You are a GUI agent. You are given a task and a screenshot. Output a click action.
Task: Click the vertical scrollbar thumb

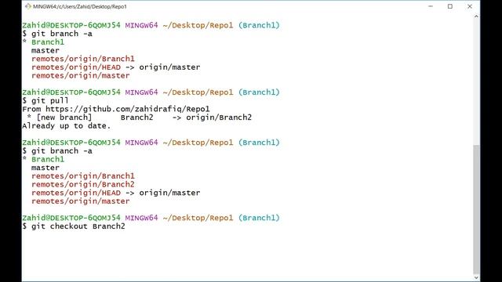[476, 209]
